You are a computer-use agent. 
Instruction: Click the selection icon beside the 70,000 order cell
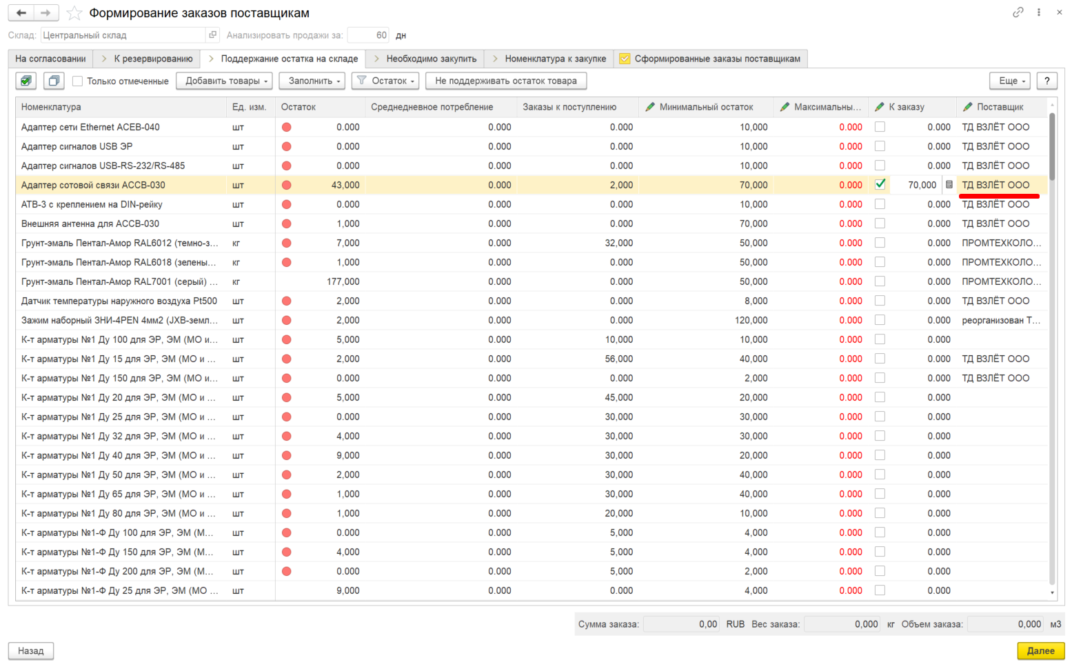point(949,185)
